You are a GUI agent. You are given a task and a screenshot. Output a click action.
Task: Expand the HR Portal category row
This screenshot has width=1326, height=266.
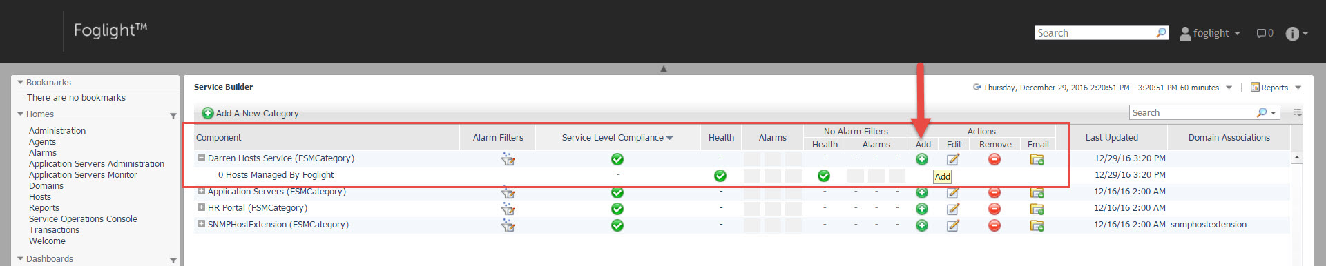tap(201, 207)
